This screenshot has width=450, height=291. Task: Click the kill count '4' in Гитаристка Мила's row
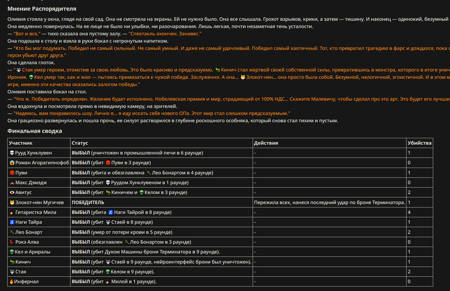pyautogui.click(x=409, y=212)
